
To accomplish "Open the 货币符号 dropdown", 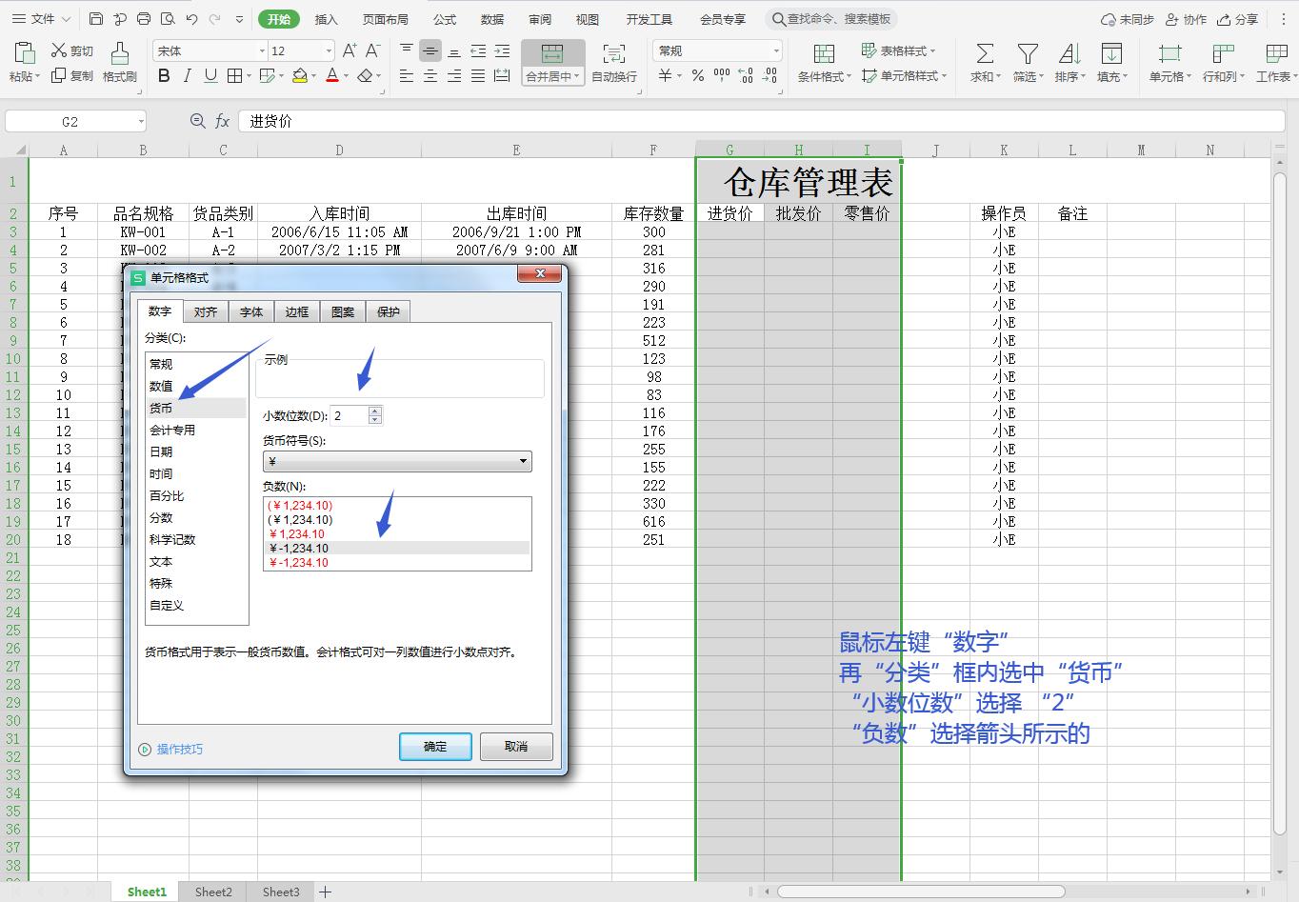I will 522,461.
